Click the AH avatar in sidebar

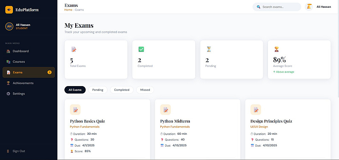(x=9, y=26)
